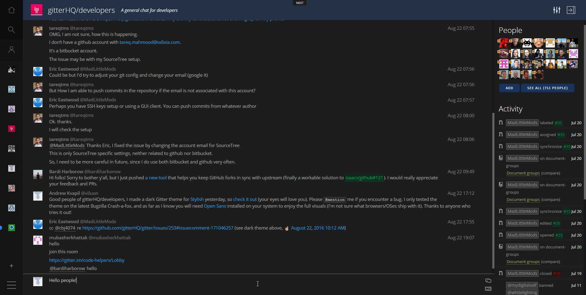This screenshot has width=586, height=295.
Task: Click the Gitter logo beside the room title
Action: coord(36,10)
